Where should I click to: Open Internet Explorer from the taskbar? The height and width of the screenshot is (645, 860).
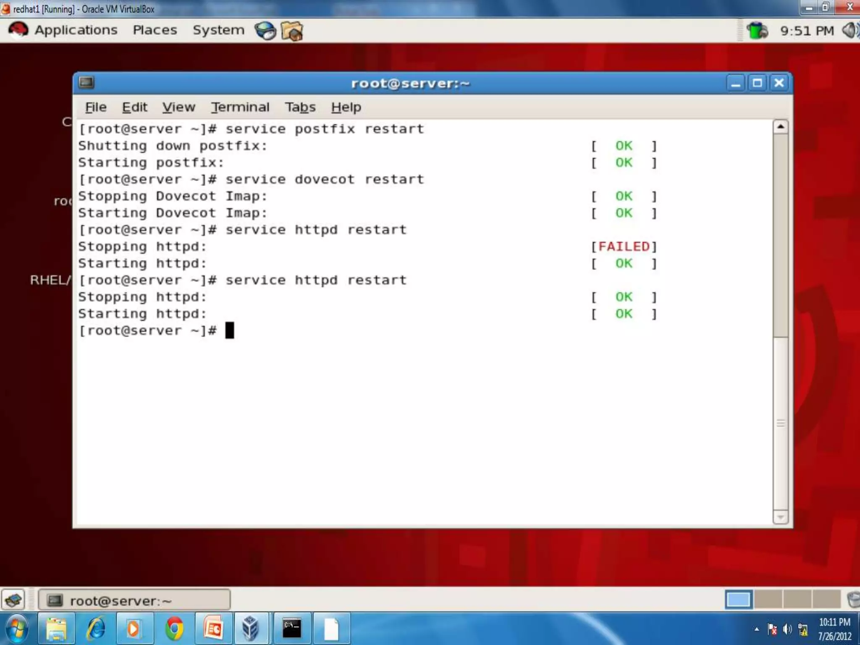(x=96, y=629)
